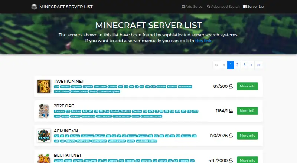Select the Creative tag on TWERION.NET

point(112,87)
